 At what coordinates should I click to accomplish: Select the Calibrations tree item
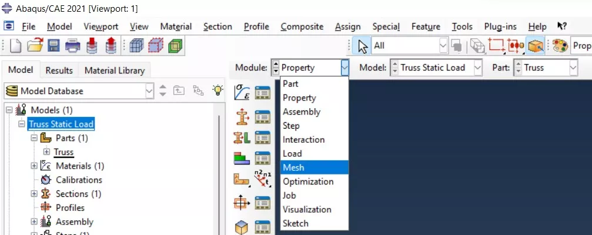[x=79, y=180]
